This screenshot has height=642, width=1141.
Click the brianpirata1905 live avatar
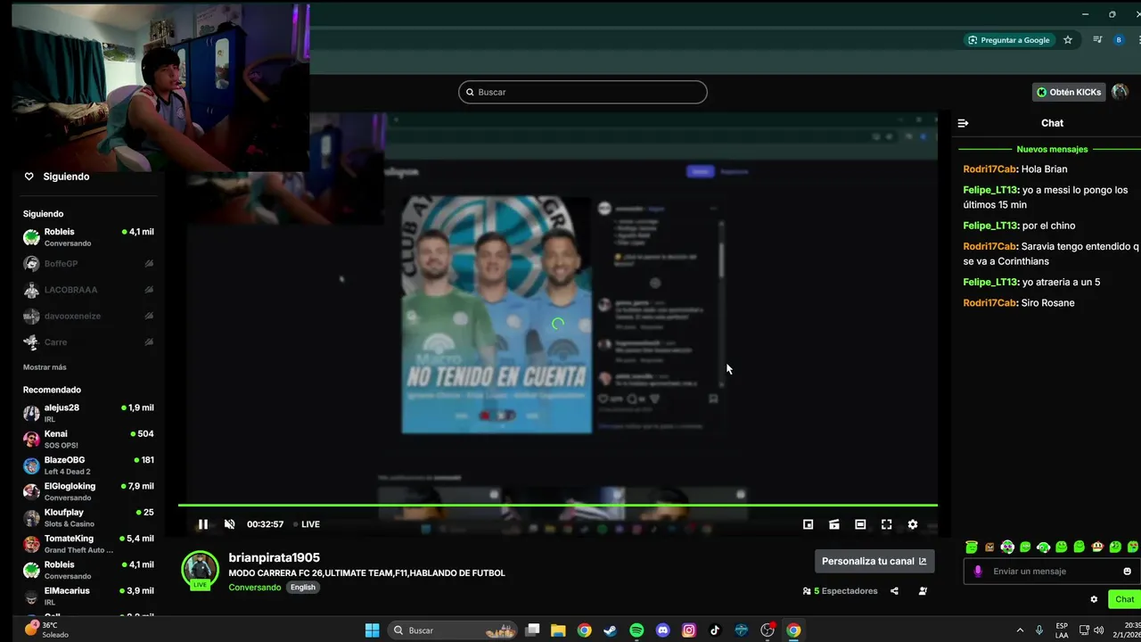(200, 569)
